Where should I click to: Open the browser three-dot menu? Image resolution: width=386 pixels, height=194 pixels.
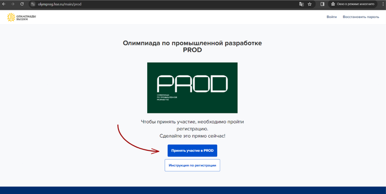coord(382,4)
